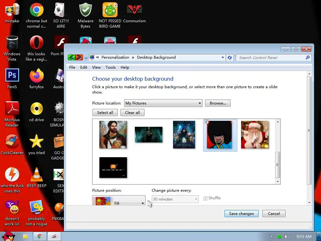Image resolution: width=321 pixels, height=241 pixels.
Task: Click the Browse... button
Action: (x=218, y=103)
